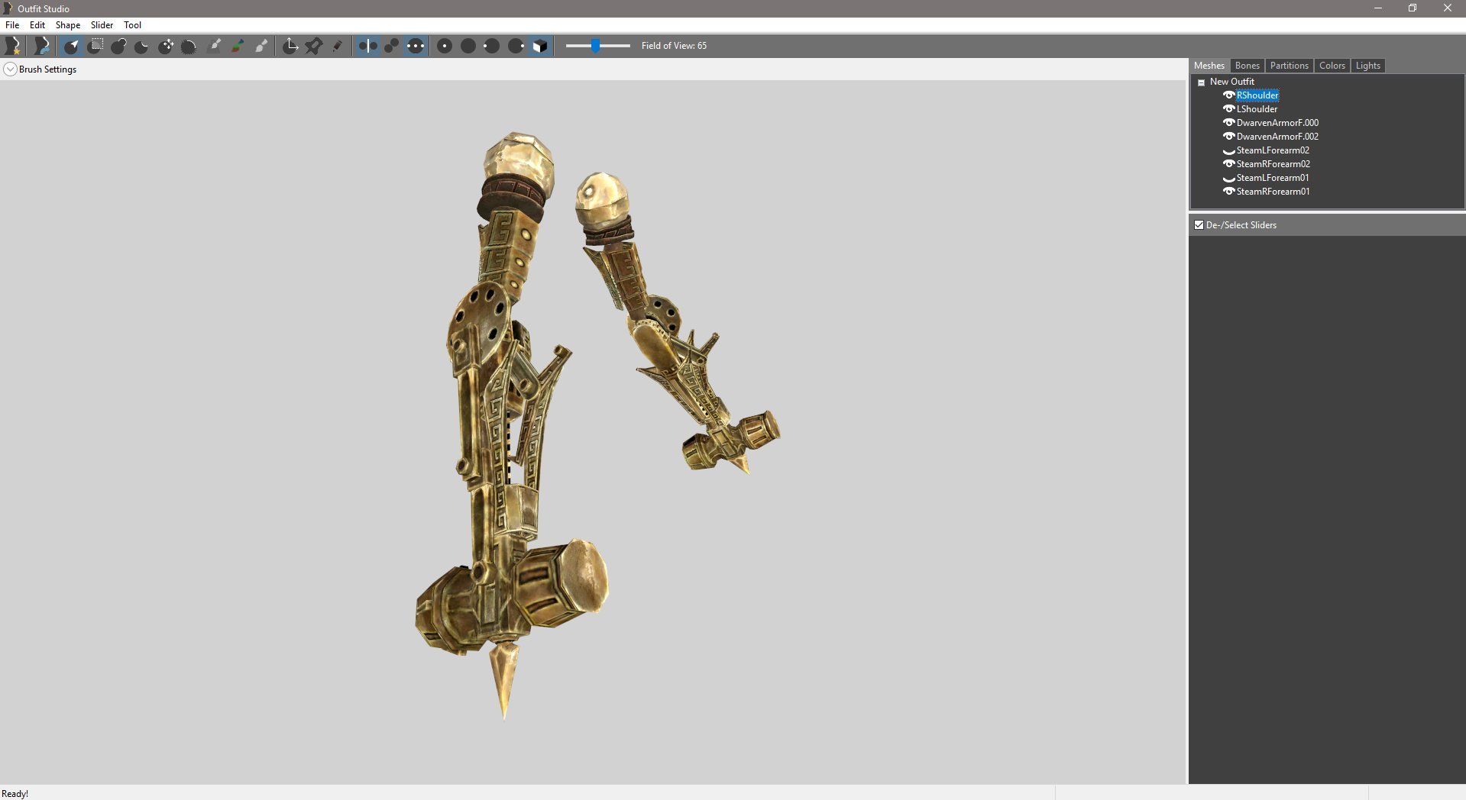Select the Color paint brush
The height and width of the screenshot is (800, 1466).
[238, 46]
